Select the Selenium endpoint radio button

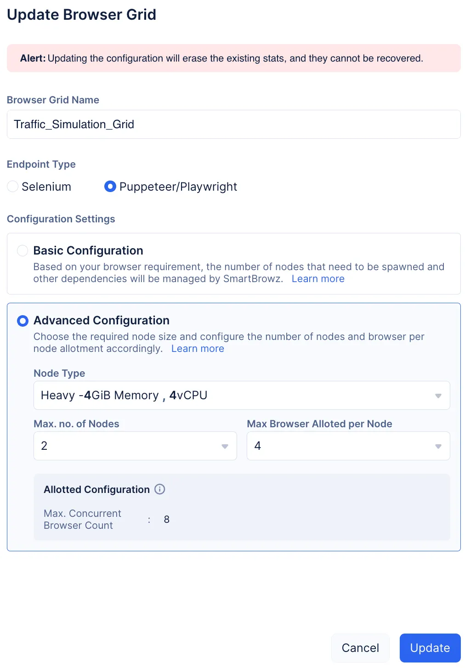click(x=13, y=186)
